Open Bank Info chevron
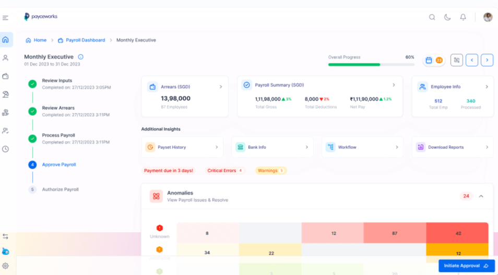This screenshot has height=275, width=498. [x=307, y=147]
